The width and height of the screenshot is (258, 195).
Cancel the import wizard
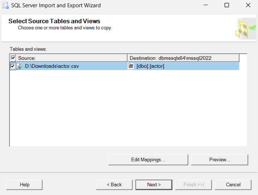coord(233,185)
